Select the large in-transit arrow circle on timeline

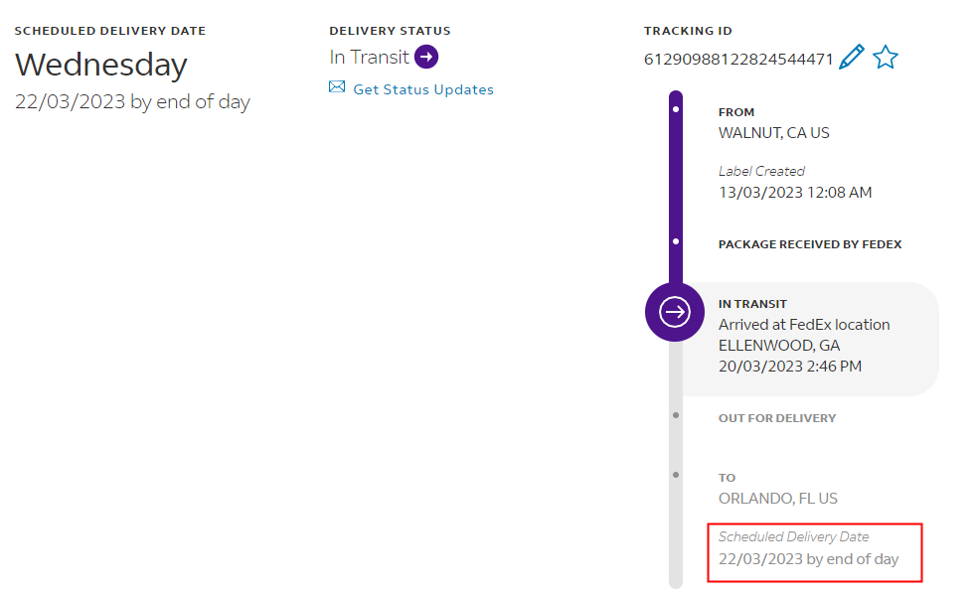(x=676, y=312)
